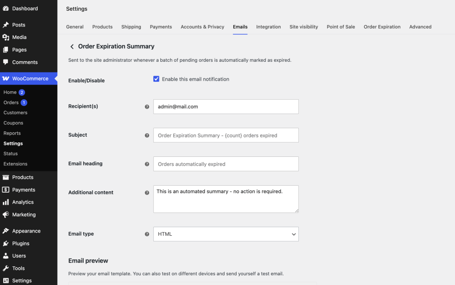The image size is (455, 285).
Task: Switch to the Payments tab
Action: pyautogui.click(x=161, y=26)
